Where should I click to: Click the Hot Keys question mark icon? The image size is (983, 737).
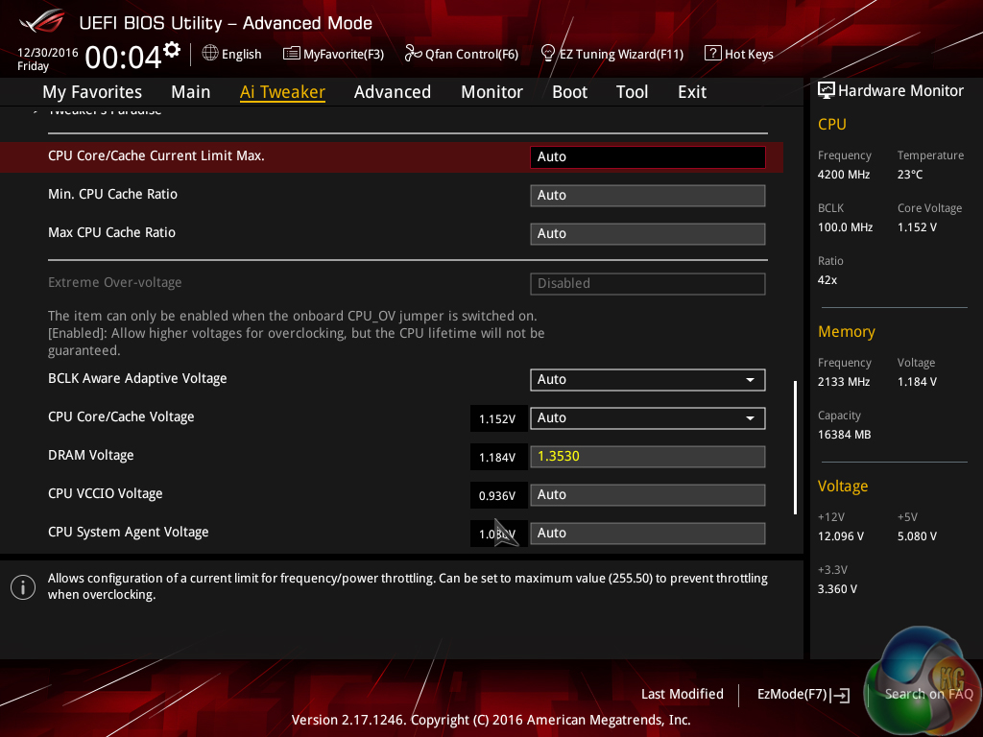tap(712, 54)
